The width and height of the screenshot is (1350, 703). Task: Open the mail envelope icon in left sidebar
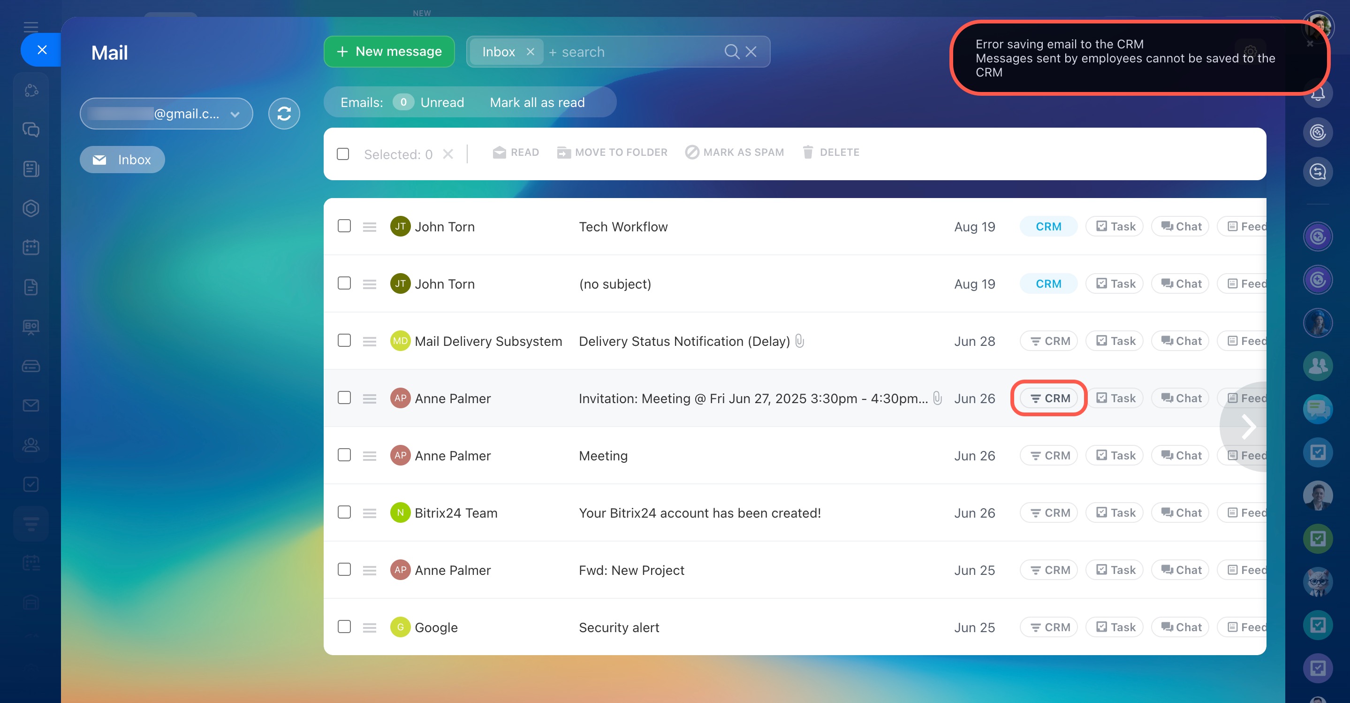tap(31, 405)
